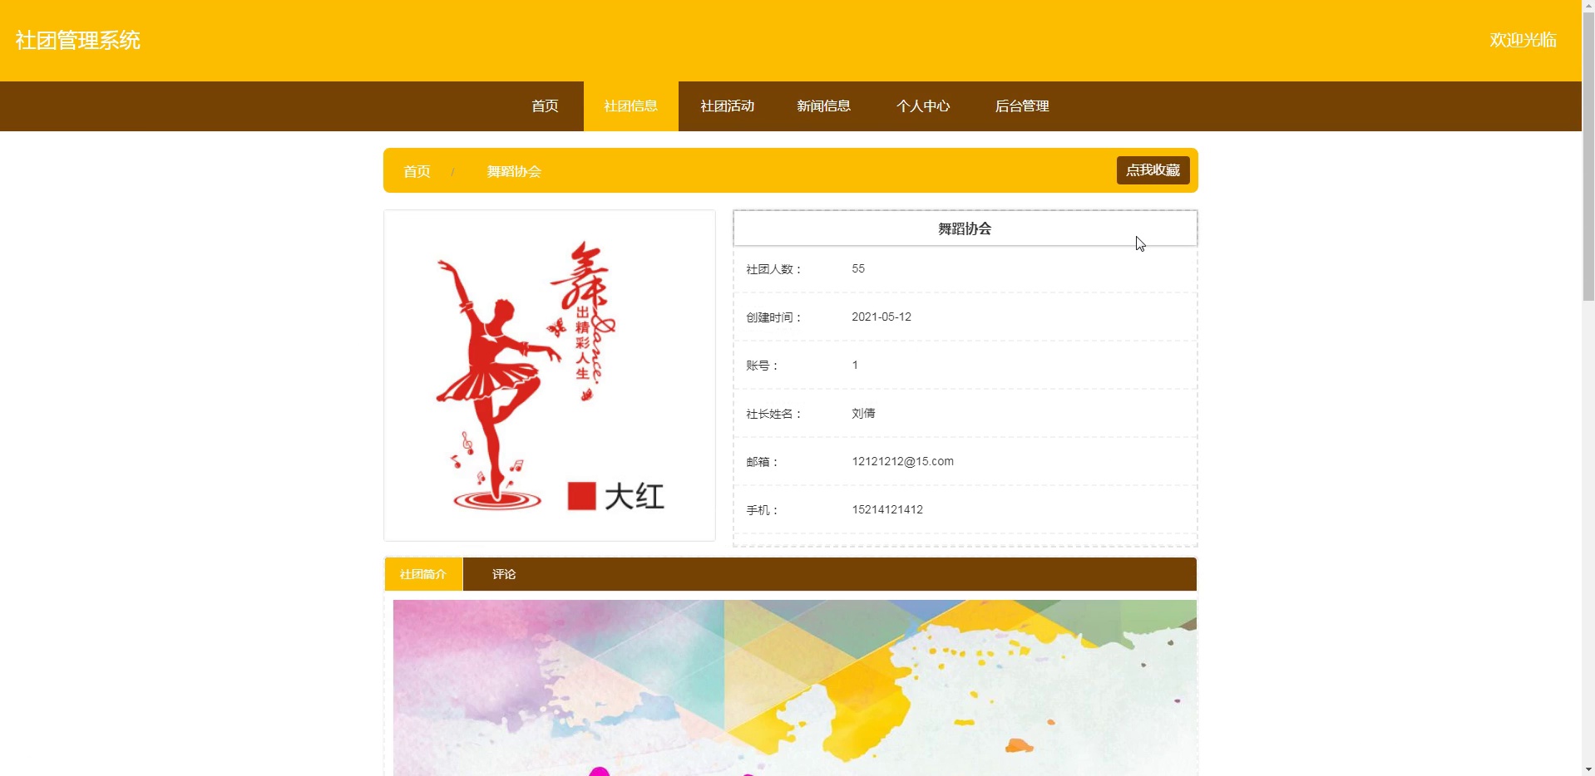The height and width of the screenshot is (776, 1595).
Task: Click the 首页 breadcrumb link
Action: 417,171
